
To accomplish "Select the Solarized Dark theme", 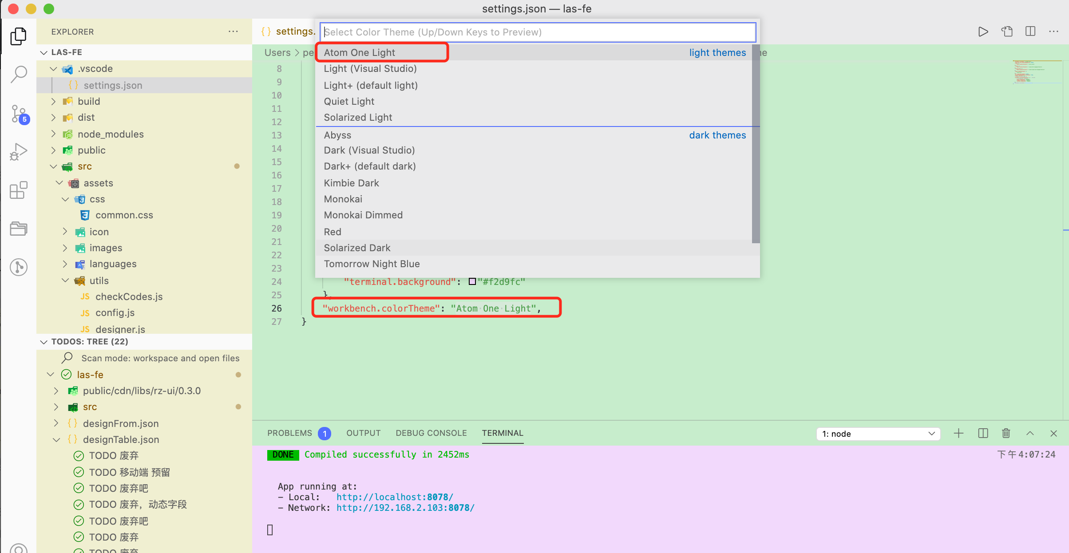I will point(357,248).
